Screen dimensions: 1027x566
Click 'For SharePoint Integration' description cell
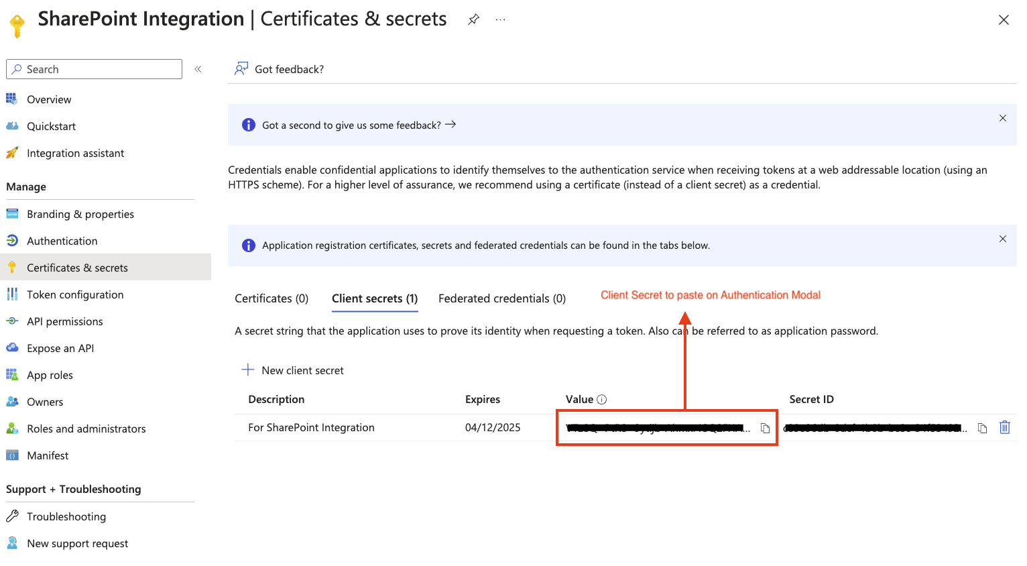tap(311, 427)
